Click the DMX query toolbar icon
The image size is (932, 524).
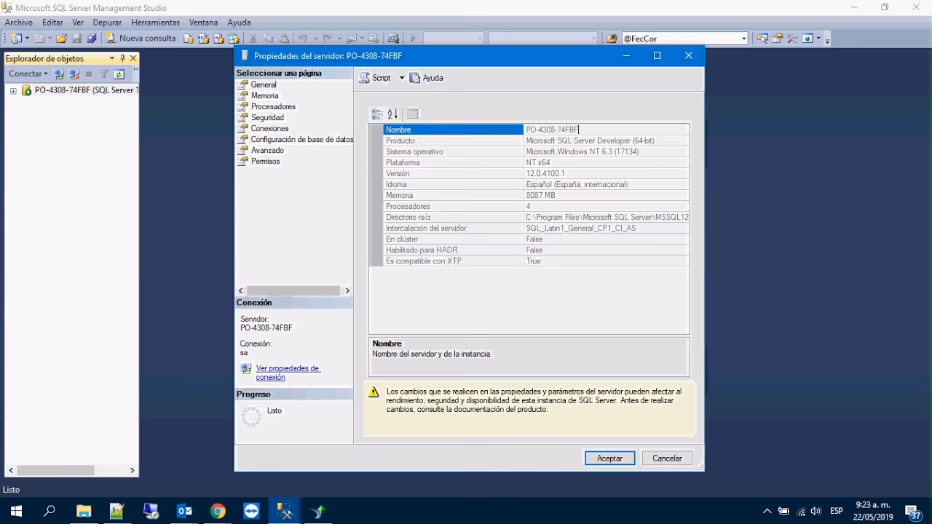pyautogui.click(x=219, y=39)
